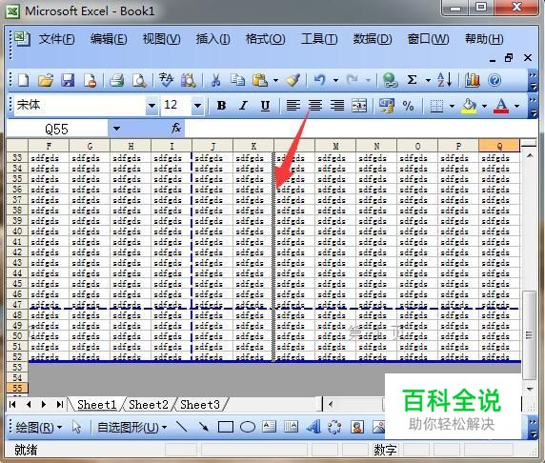The width and height of the screenshot is (545, 463).
Task: Sort ascending A to Z
Action: [445, 80]
